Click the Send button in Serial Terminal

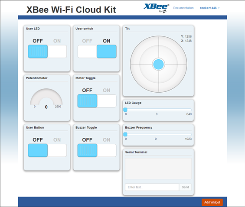point(185,187)
